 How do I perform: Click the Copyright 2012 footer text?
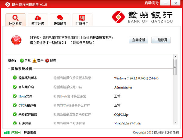pyautogui.click(x=156, y=133)
